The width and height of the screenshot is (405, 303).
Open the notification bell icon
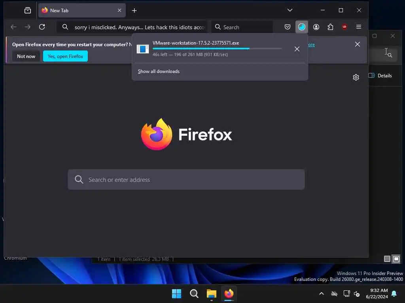click(x=394, y=294)
